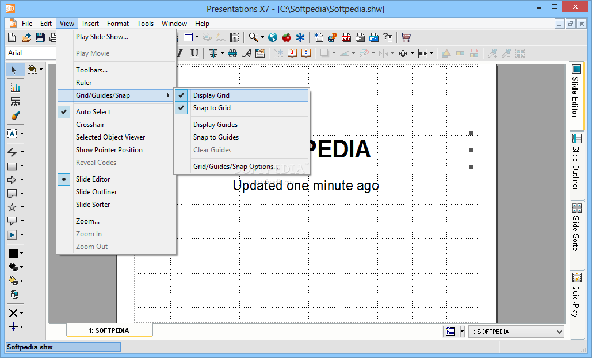592x358 pixels.
Task: Click the middle right selection handle of title
Action: tap(471, 150)
